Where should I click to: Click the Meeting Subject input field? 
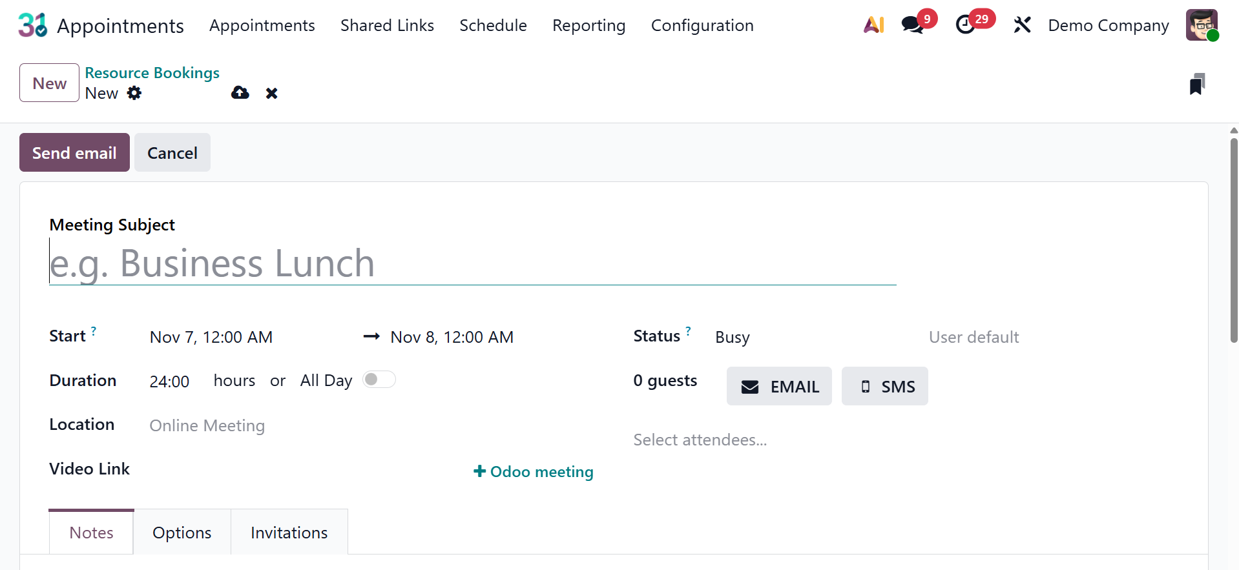pyautogui.click(x=472, y=263)
